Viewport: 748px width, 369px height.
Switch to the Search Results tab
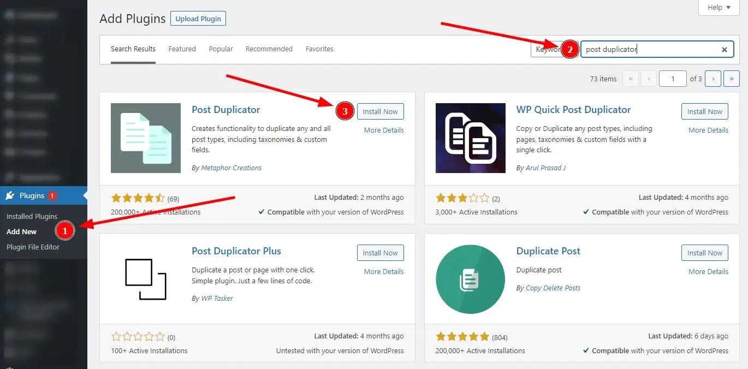pos(133,49)
